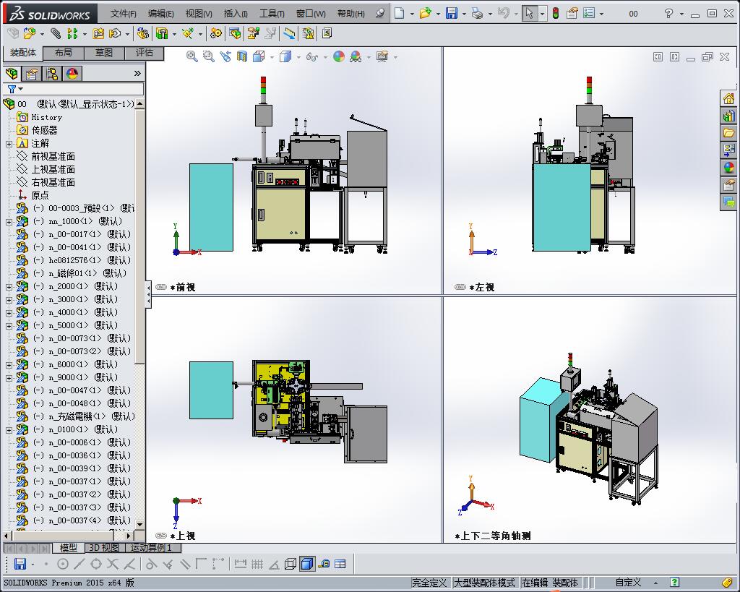
Task: Toggle the link views icon beside 上视
Action: [161, 536]
